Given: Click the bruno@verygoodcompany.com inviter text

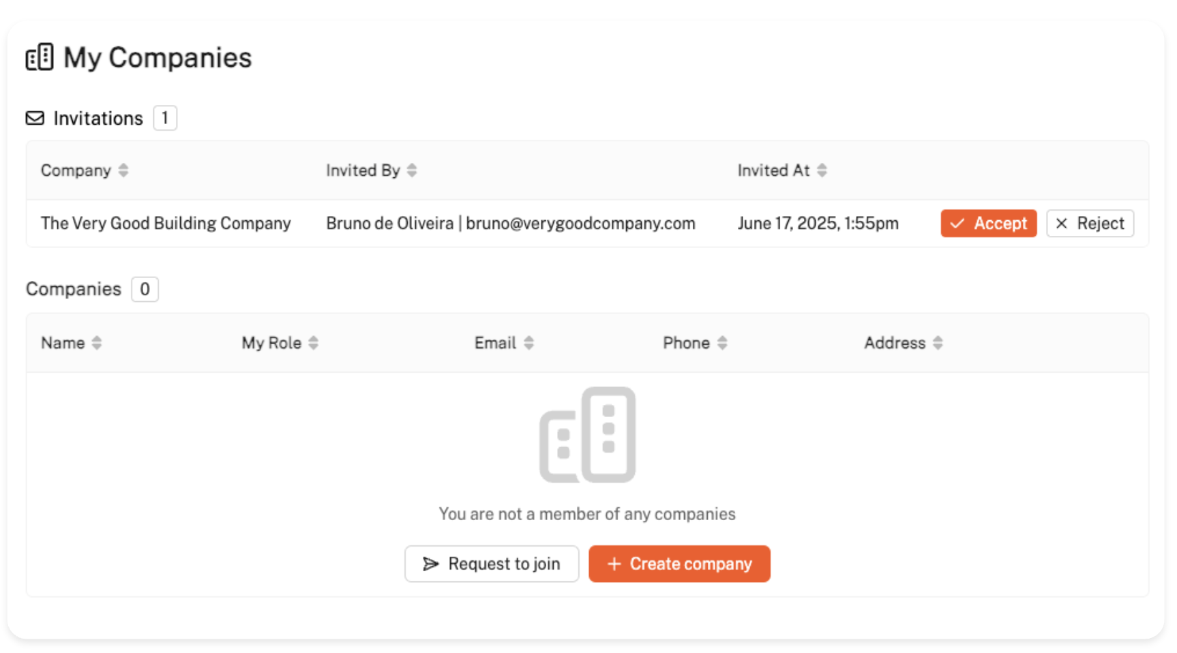Looking at the screenshot, I should pos(580,224).
